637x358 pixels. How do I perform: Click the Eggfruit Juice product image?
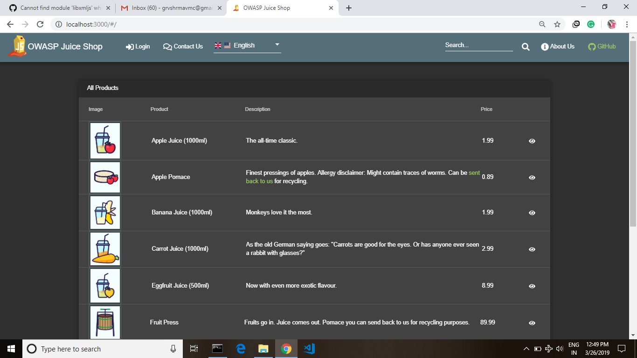coord(105,286)
